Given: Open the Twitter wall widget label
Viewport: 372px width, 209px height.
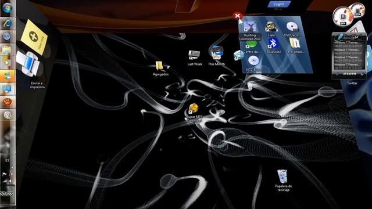Looking at the screenshot, I should [x=352, y=83].
